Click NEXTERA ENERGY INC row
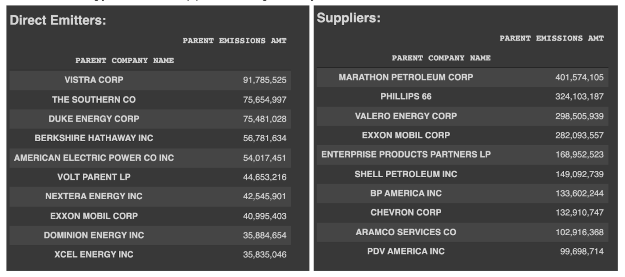The image size is (625, 277). pos(150,196)
